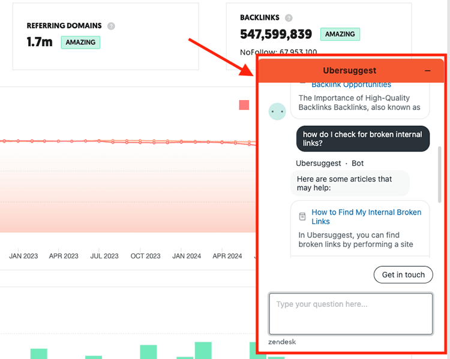Click the JAN 2024 axis label
450x359 pixels.
pos(187,256)
